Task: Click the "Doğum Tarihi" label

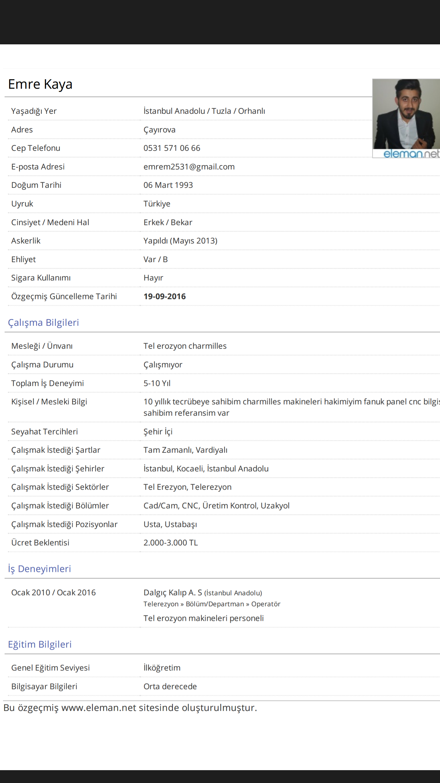Action: point(36,185)
